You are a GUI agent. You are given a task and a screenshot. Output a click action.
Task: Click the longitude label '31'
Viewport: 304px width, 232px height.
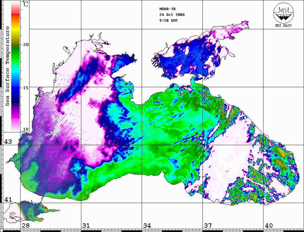pos(86,225)
